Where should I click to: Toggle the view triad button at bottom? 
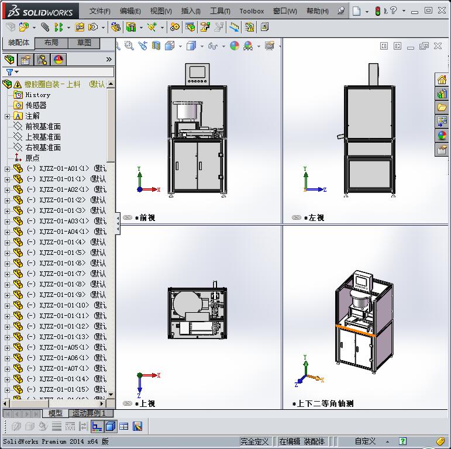coord(97,426)
